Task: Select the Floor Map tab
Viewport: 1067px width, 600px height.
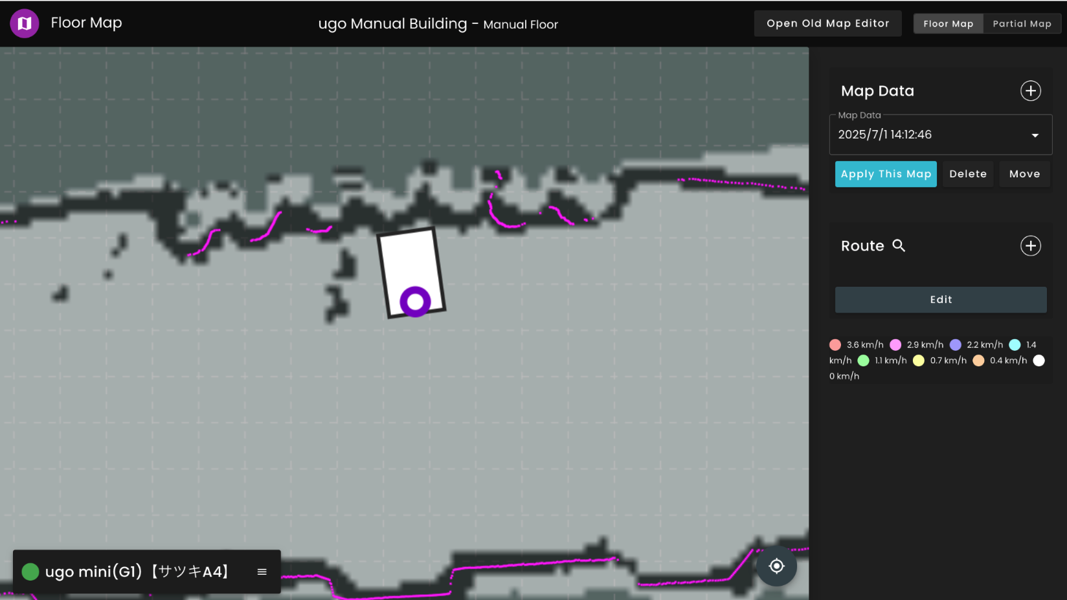Action: [948, 23]
